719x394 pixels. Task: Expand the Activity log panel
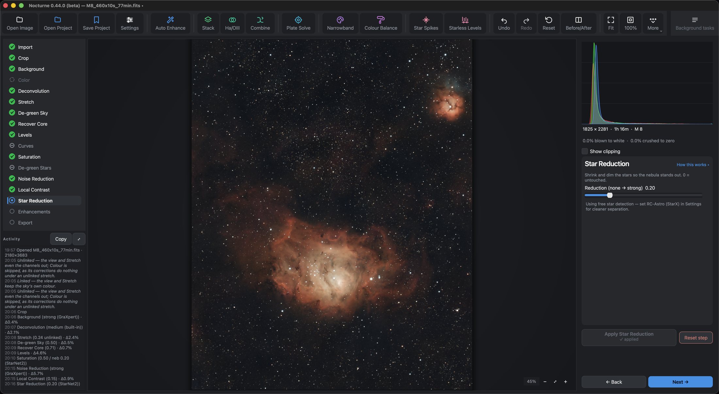click(x=79, y=239)
